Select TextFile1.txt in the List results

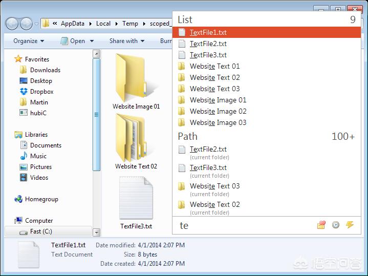click(267, 32)
